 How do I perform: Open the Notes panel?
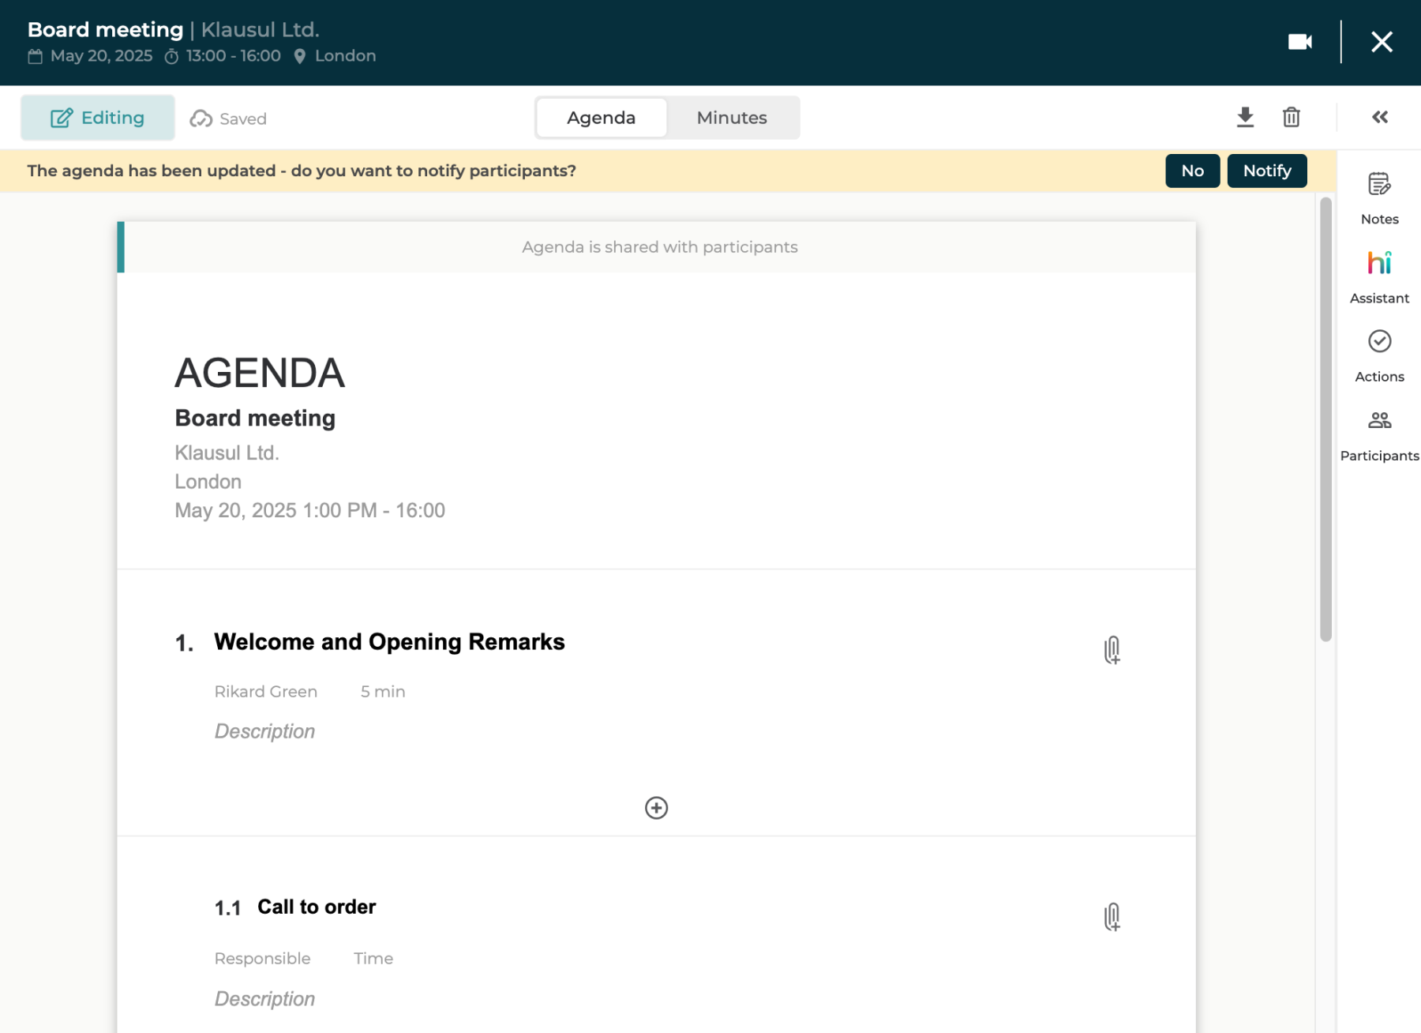[x=1379, y=198]
